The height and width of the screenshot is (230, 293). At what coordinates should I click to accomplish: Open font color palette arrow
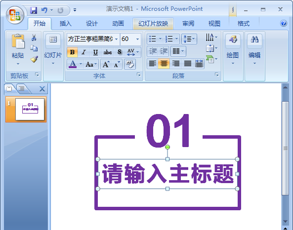(x=81, y=64)
